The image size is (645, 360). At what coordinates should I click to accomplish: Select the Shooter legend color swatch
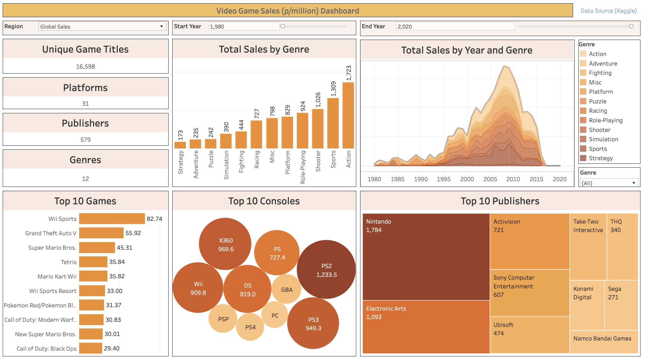(583, 130)
